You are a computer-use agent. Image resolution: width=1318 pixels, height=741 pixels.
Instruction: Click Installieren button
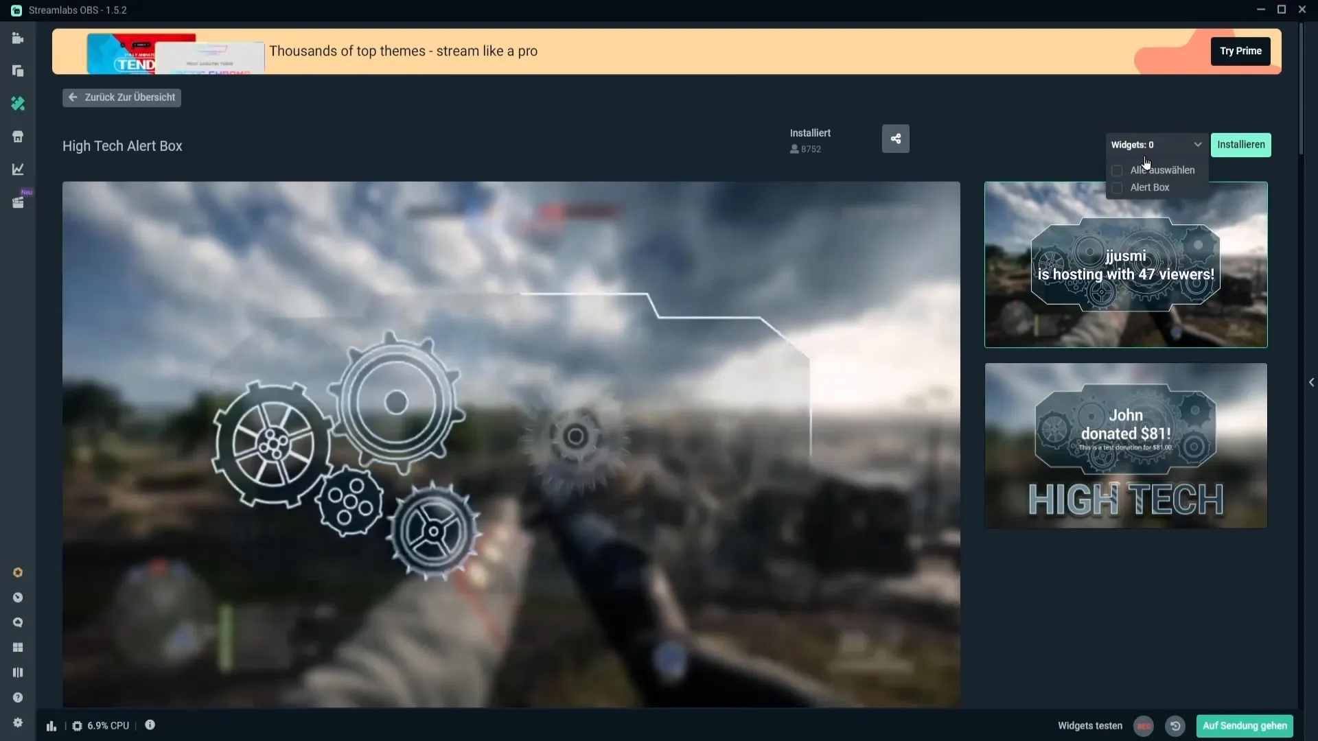tap(1241, 145)
